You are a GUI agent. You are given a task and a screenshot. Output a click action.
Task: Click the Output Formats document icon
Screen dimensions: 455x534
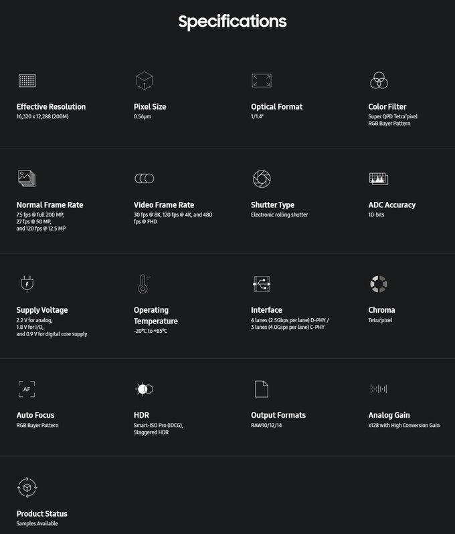pyautogui.click(x=262, y=389)
